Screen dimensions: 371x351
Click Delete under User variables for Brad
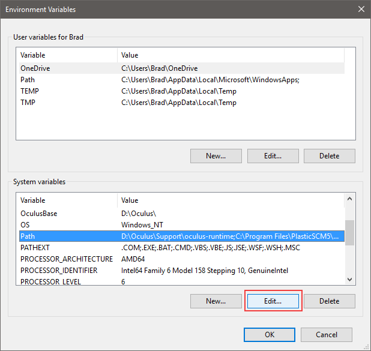pos(330,156)
